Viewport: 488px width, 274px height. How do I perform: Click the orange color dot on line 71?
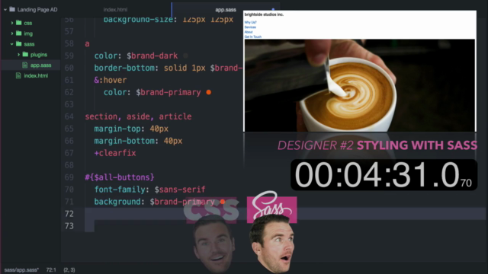tap(223, 202)
